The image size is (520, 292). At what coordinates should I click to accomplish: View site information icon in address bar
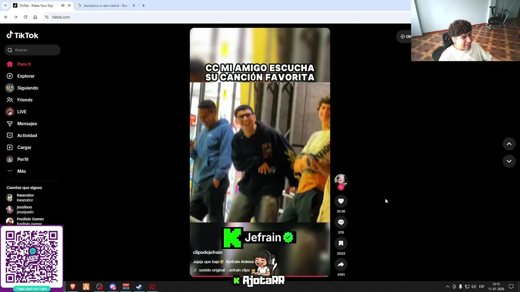click(x=47, y=17)
